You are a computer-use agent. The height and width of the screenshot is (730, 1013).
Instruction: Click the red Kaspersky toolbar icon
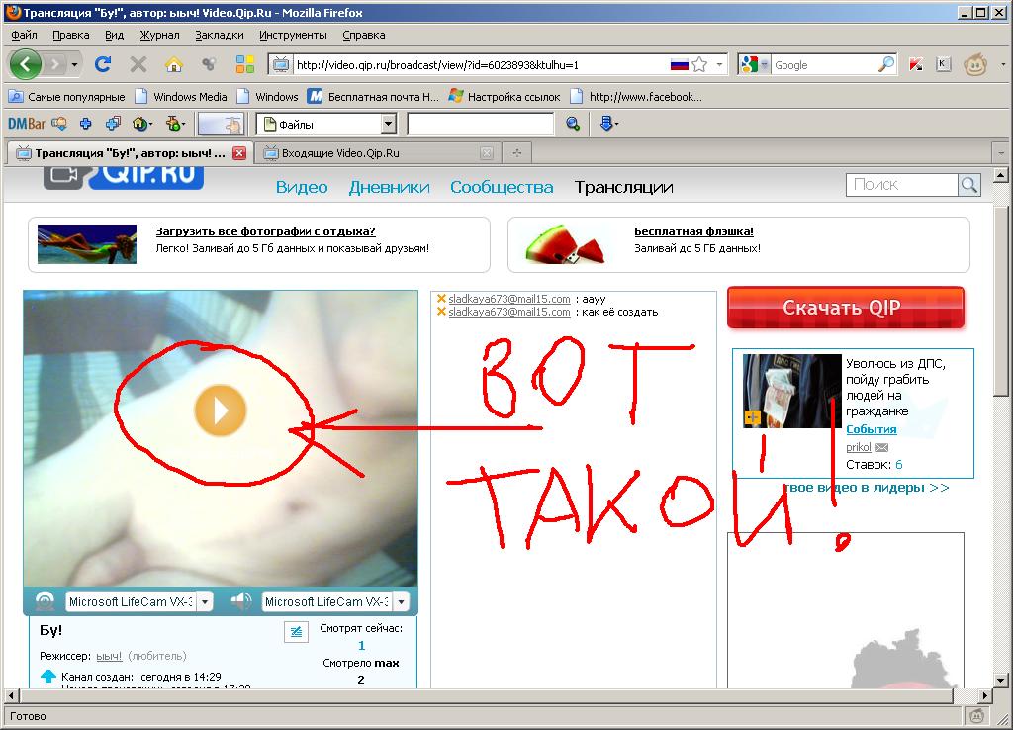tap(915, 64)
